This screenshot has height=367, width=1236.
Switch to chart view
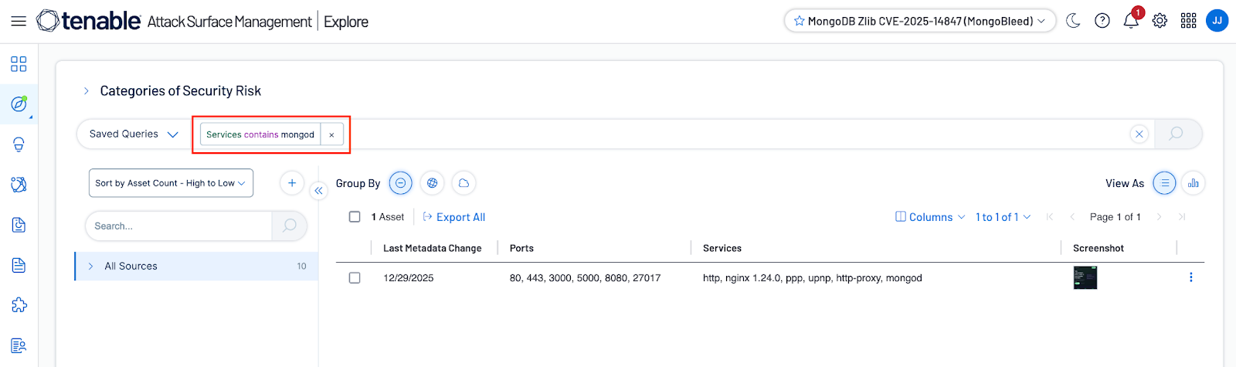click(x=1193, y=183)
